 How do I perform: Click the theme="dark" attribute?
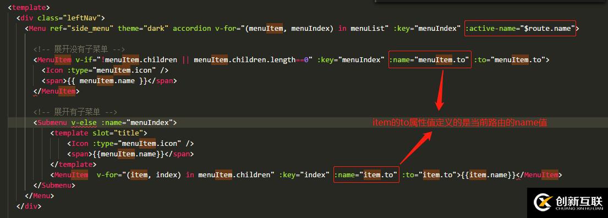pyautogui.click(x=143, y=28)
